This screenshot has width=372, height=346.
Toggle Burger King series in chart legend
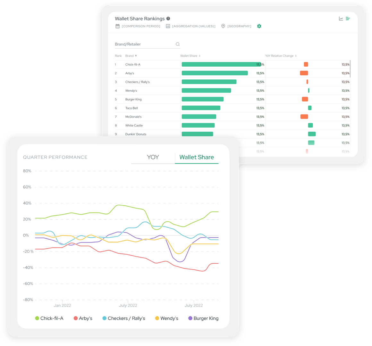pos(203,318)
